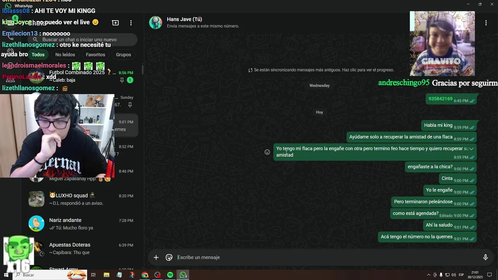This screenshot has width=498, height=280.
Task: Open Google Chrome from the taskbar
Action: [145, 275]
